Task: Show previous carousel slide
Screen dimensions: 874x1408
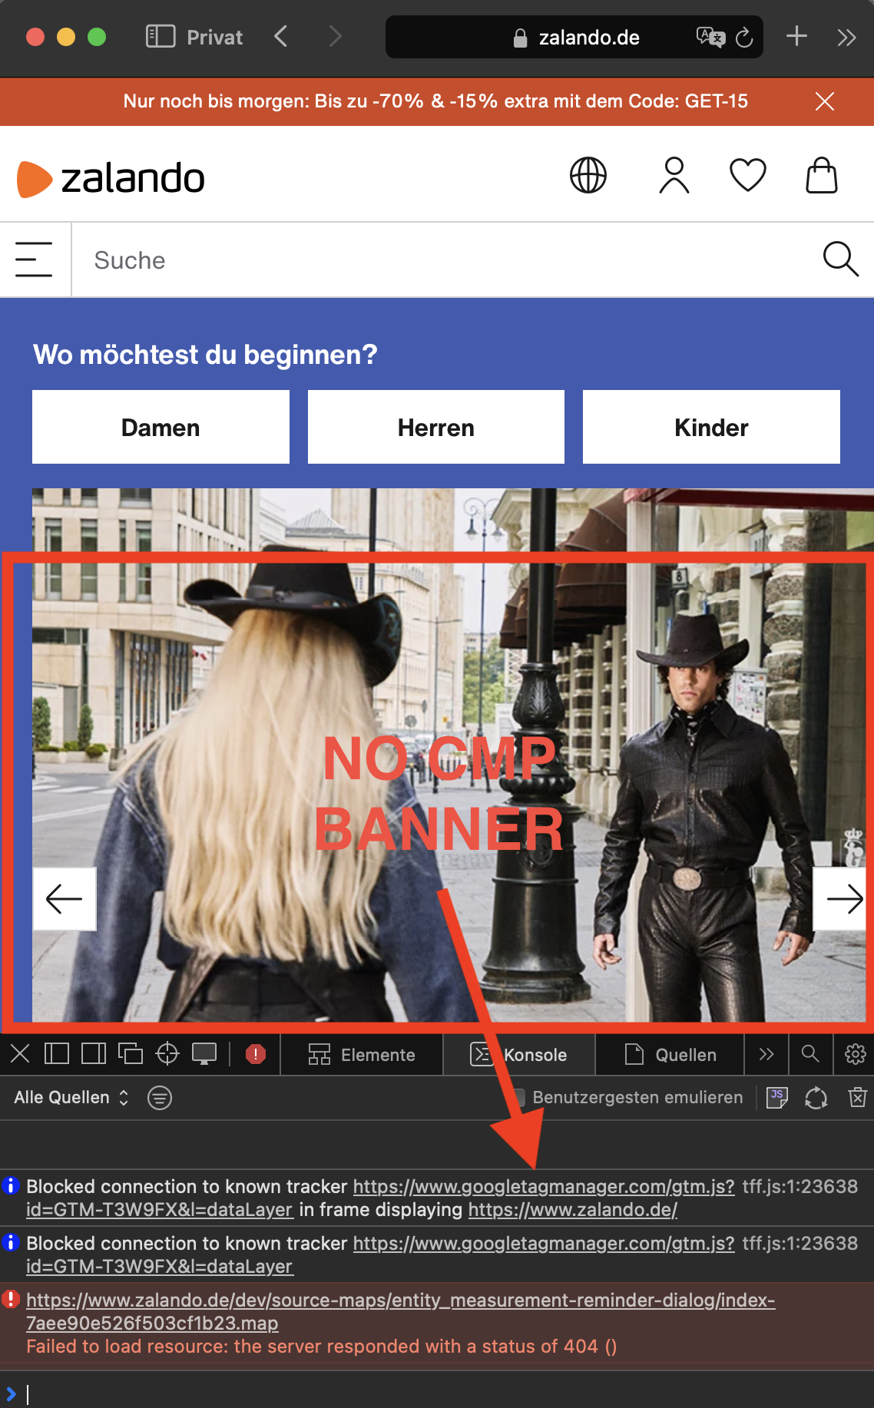Action: coord(65,899)
